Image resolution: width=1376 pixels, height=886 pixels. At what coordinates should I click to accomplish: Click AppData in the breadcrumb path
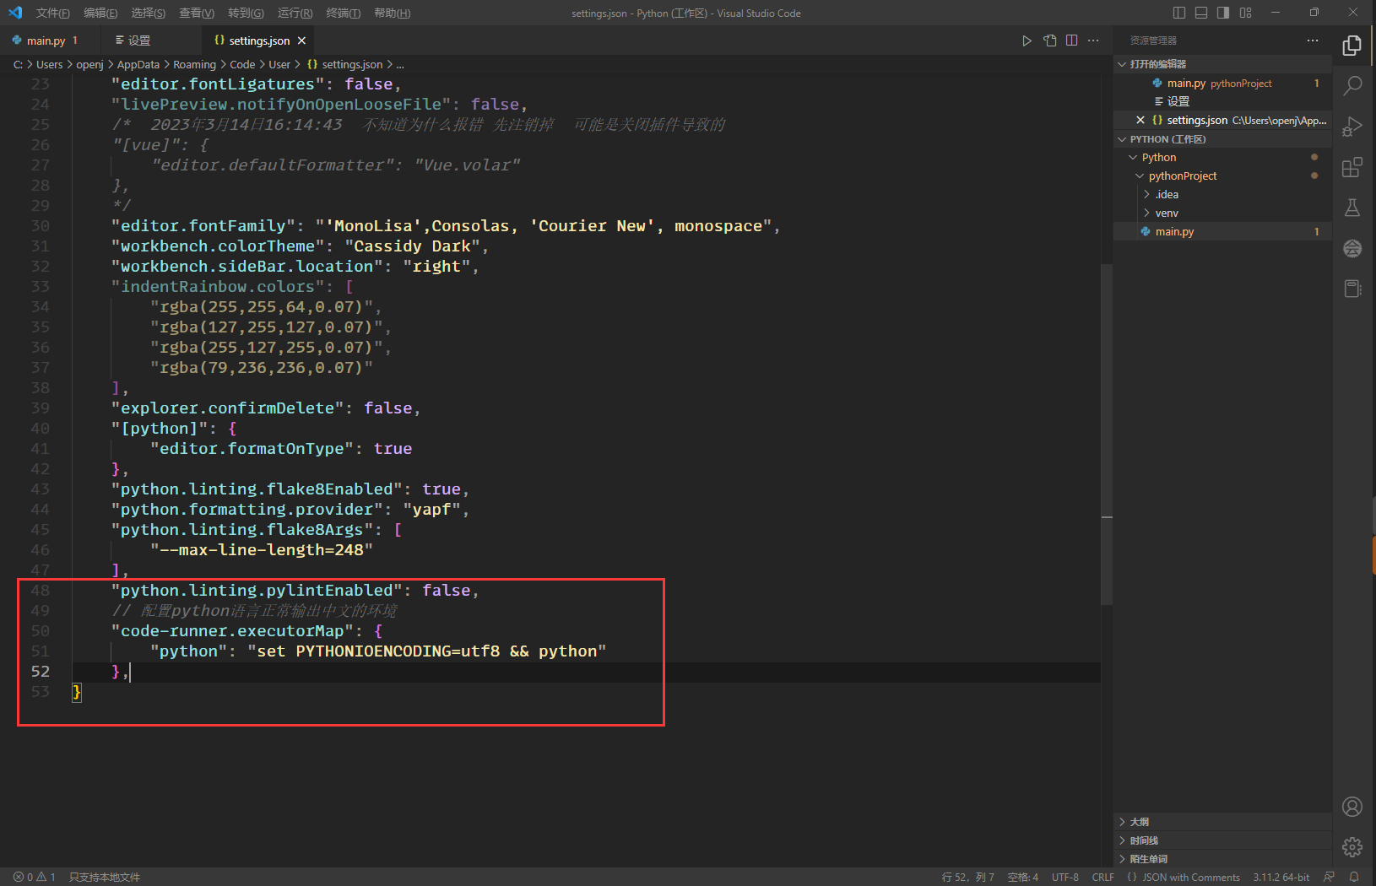pos(138,64)
